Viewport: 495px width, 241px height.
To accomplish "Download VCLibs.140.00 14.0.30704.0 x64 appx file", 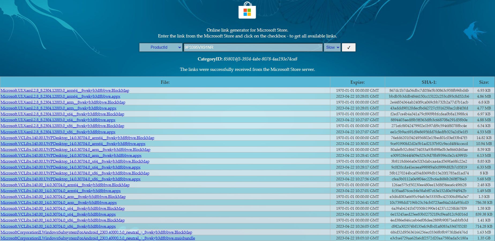I will [x=58, y=214].
